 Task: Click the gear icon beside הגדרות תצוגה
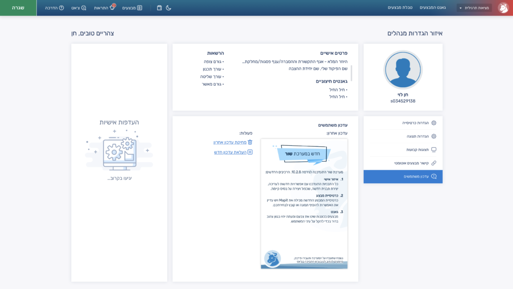[434, 136]
